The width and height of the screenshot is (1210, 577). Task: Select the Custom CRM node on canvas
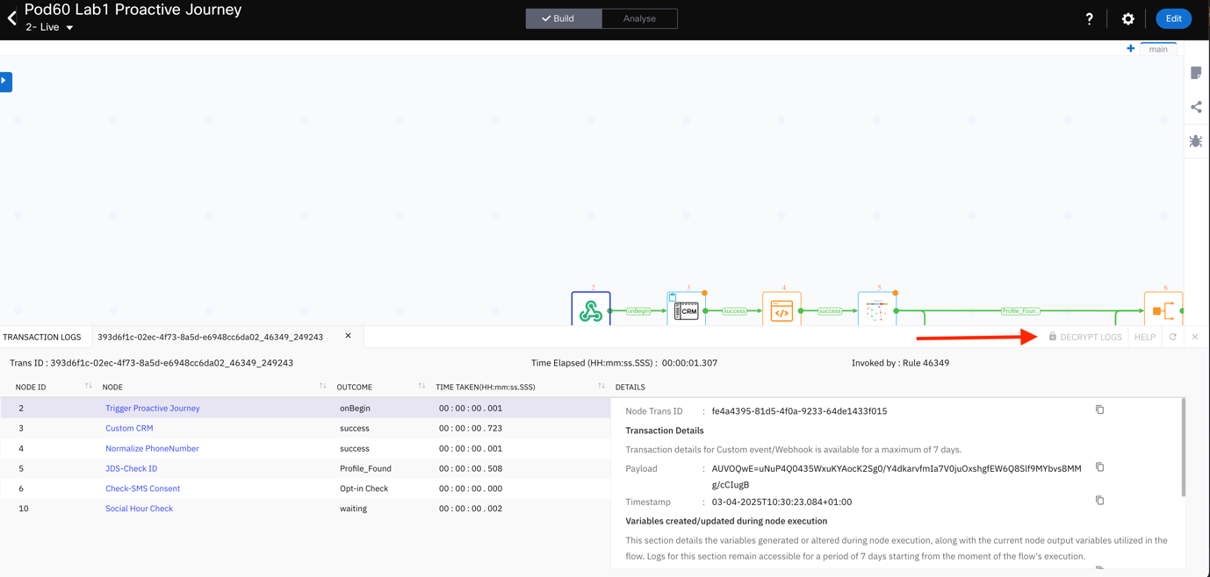(686, 310)
